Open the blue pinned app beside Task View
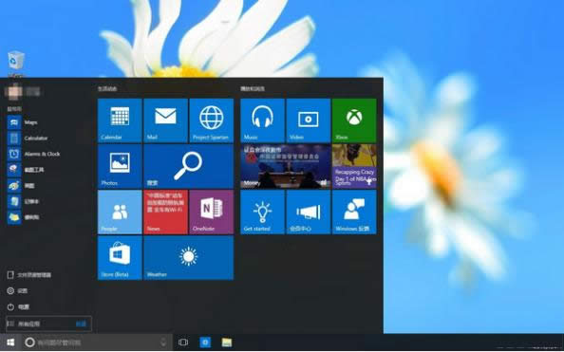 tap(205, 343)
